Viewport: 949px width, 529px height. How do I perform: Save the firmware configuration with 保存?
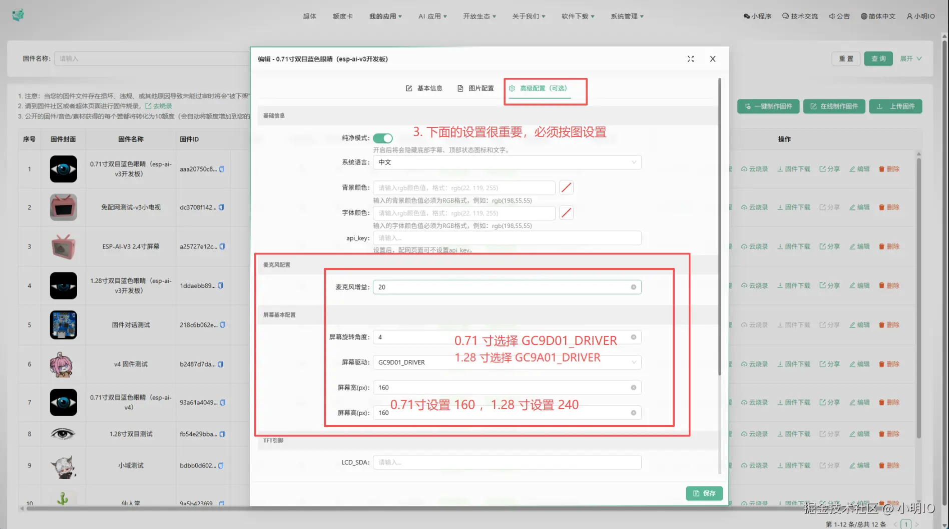704,493
